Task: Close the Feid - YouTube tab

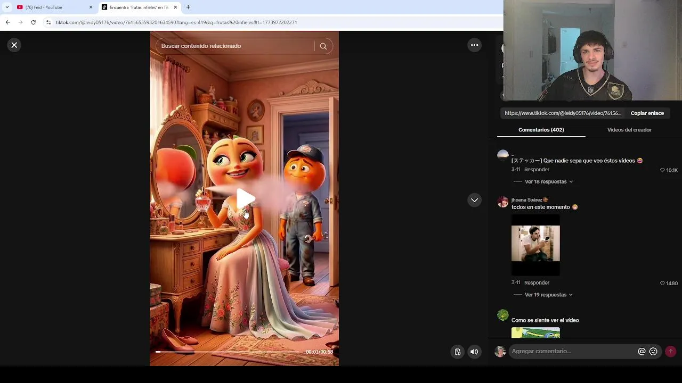Action: pyautogui.click(x=91, y=7)
